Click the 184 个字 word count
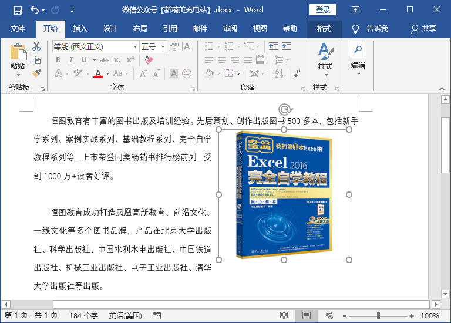The image size is (451, 323). (x=83, y=316)
